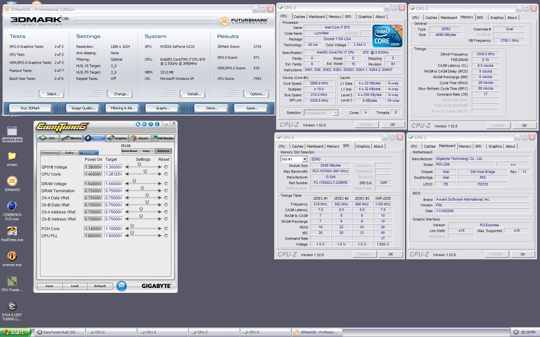Image resolution: width=540 pixels, height=337 pixels.
Task: Decrease CPU PLL voltage with left arrow
Action: point(127,236)
